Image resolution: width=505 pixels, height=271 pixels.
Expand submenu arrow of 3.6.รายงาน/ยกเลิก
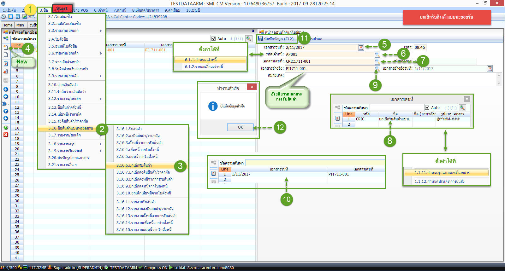pos(101,53)
